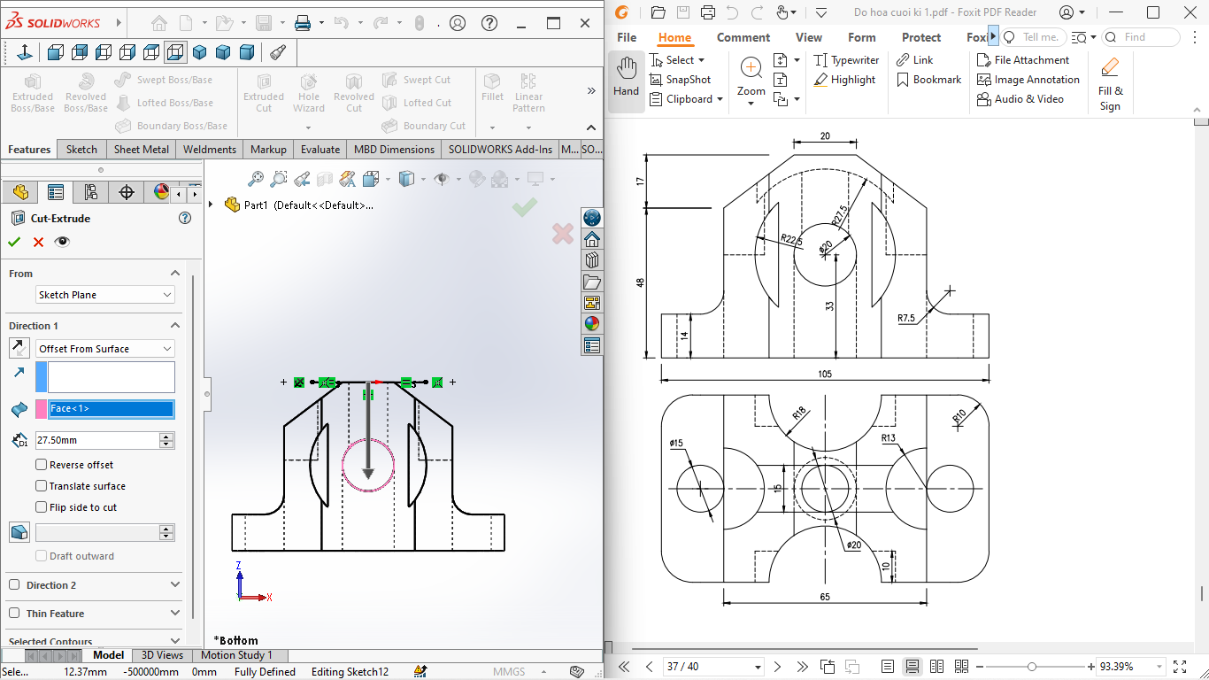The height and width of the screenshot is (680, 1209).
Task: Choose the Highlight annotation tool
Action: [846, 79]
